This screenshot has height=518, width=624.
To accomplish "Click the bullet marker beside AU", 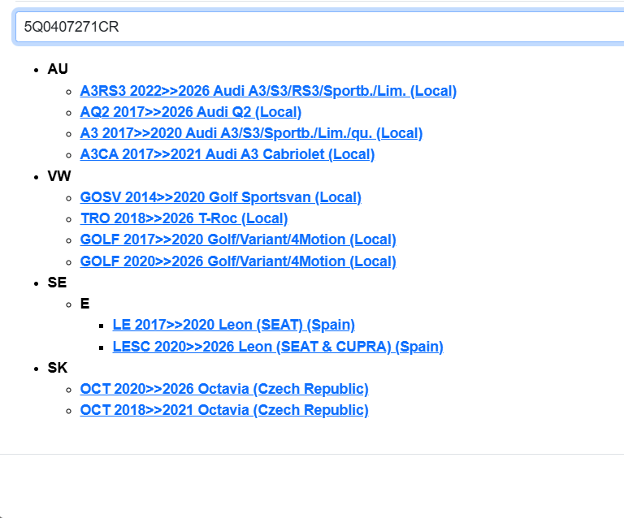I will pyautogui.click(x=37, y=70).
